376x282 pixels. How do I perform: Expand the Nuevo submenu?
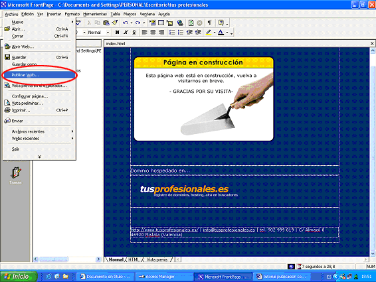coord(40,22)
